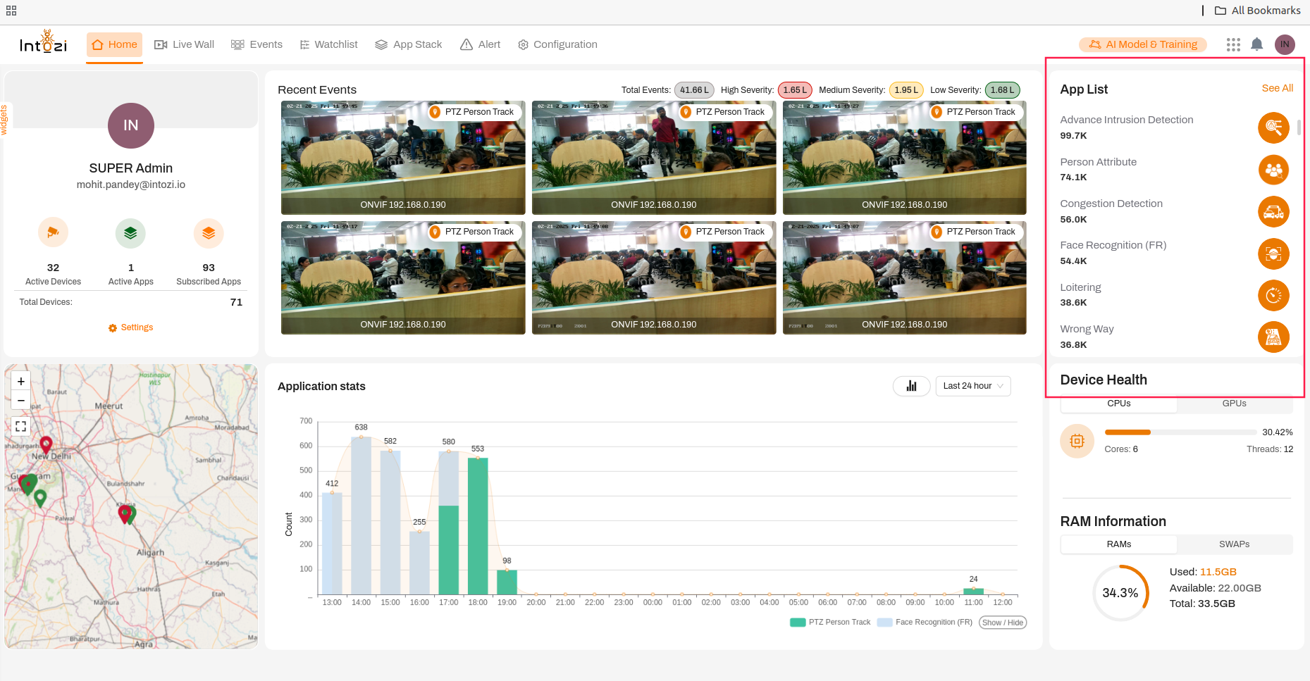Viewport: 1310px width, 681px height.
Task: Select the Person Attribute app icon
Action: [1273, 170]
